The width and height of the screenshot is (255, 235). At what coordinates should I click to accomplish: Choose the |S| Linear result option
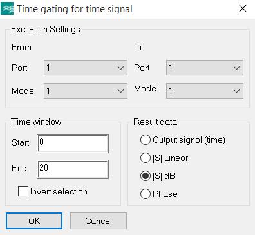(x=146, y=158)
